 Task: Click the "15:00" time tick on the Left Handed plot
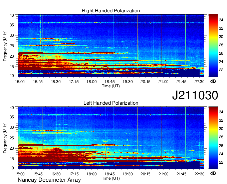[20, 174]
